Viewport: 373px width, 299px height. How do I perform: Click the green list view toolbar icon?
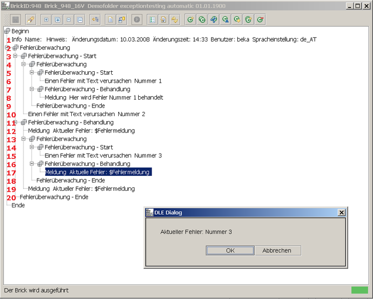[x=153, y=19]
